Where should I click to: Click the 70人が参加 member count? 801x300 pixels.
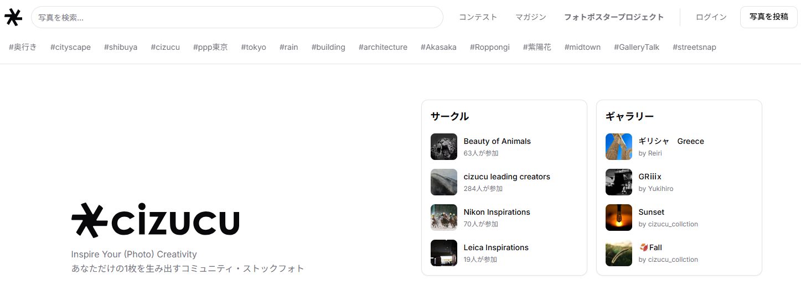coord(481,224)
